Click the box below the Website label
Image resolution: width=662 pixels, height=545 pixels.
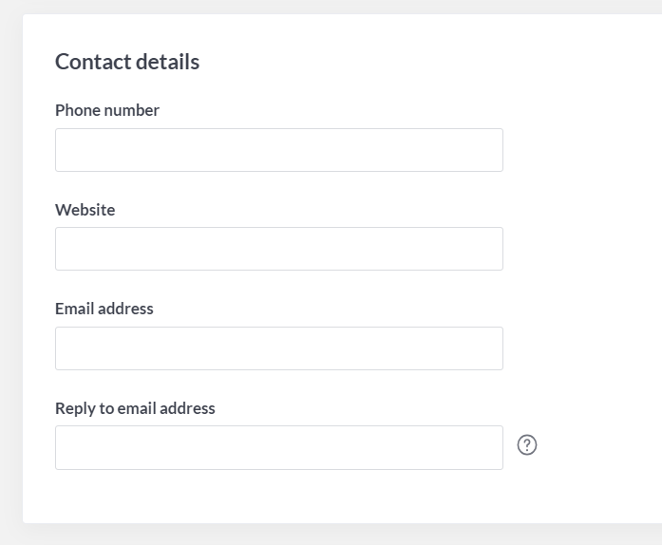pyautogui.click(x=279, y=249)
